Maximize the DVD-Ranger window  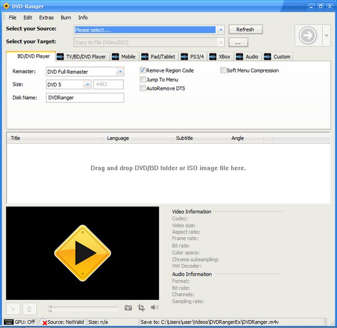320,6
